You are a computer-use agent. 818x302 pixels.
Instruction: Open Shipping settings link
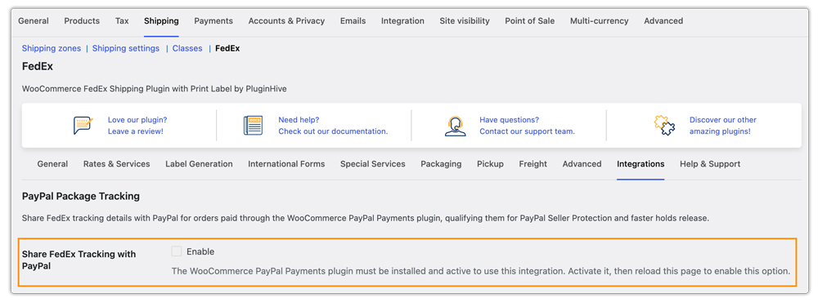[126, 48]
